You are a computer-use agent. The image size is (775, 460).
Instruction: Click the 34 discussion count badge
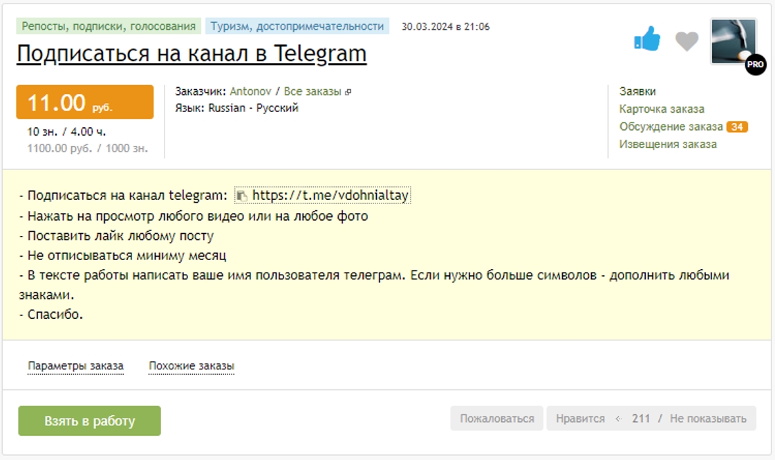[x=737, y=127]
